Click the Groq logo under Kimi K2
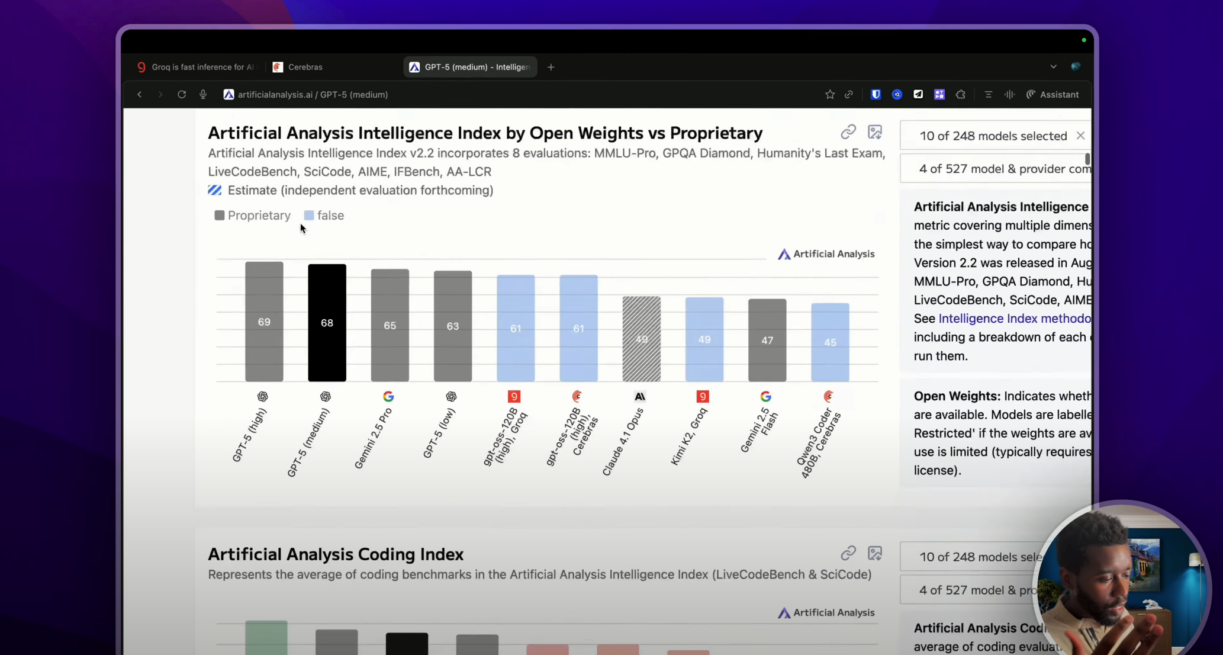This screenshot has width=1223, height=655. pos(703,396)
